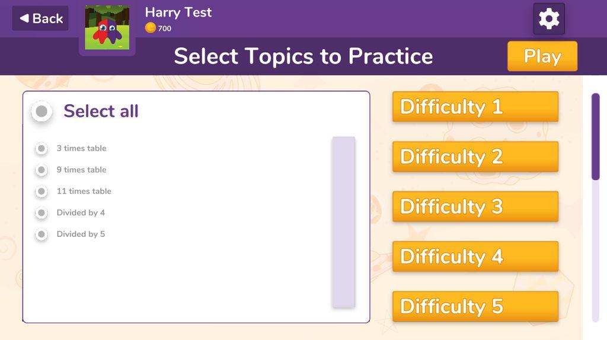Select the 3 times table topic
Image resolution: width=607 pixels, height=340 pixels.
point(41,148)
